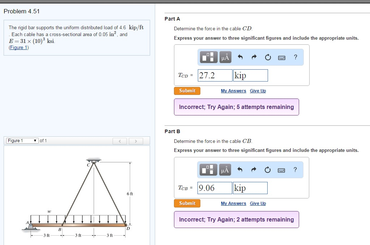Submit the answer for Part A

(187, 91)
